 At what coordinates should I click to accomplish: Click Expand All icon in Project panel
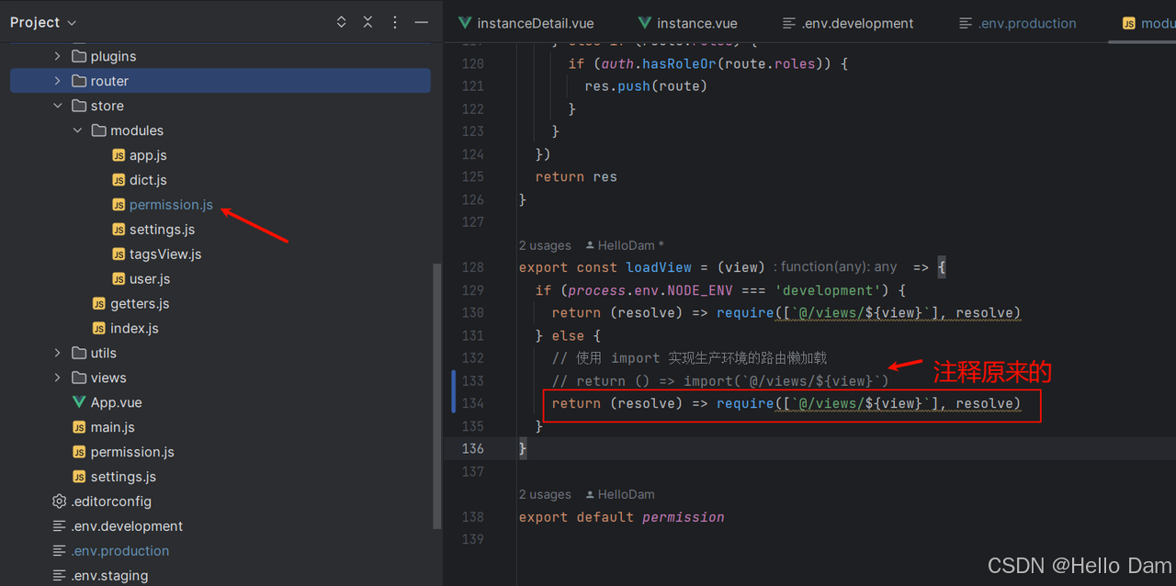[x=342, y=22]
